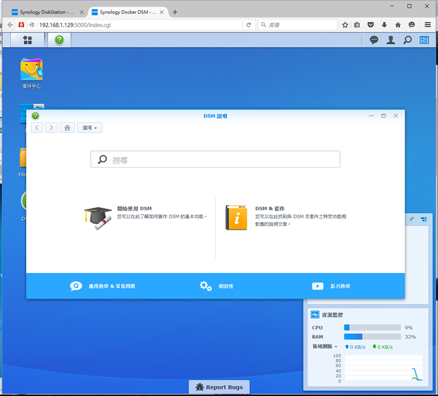Open browser downloads arrow icon

click(384, 25)
